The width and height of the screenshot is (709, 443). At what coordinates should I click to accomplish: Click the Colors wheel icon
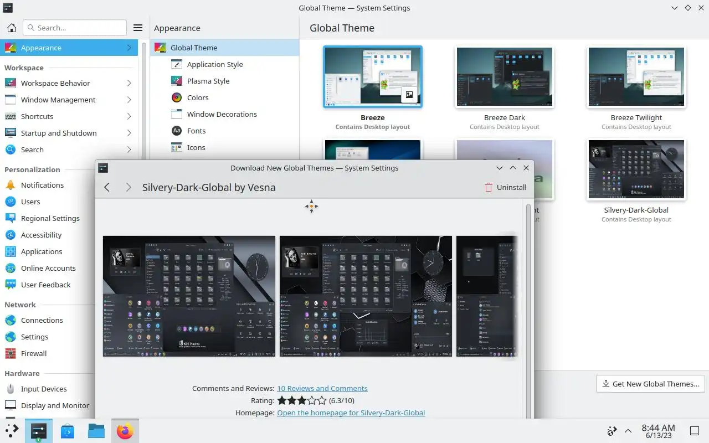click(177, 97)
